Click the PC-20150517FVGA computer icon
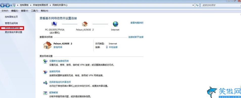Screen dimensions: 241x98 [x=54, y=24]
